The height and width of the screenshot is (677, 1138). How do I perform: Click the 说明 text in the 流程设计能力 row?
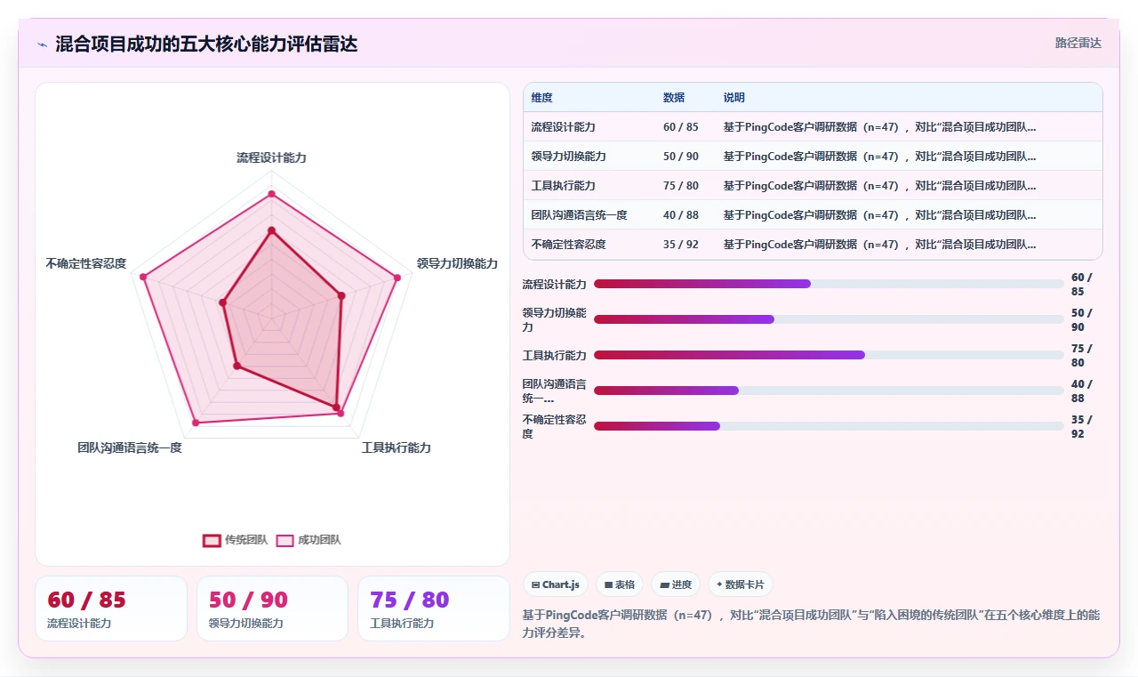tap(879, 127)
